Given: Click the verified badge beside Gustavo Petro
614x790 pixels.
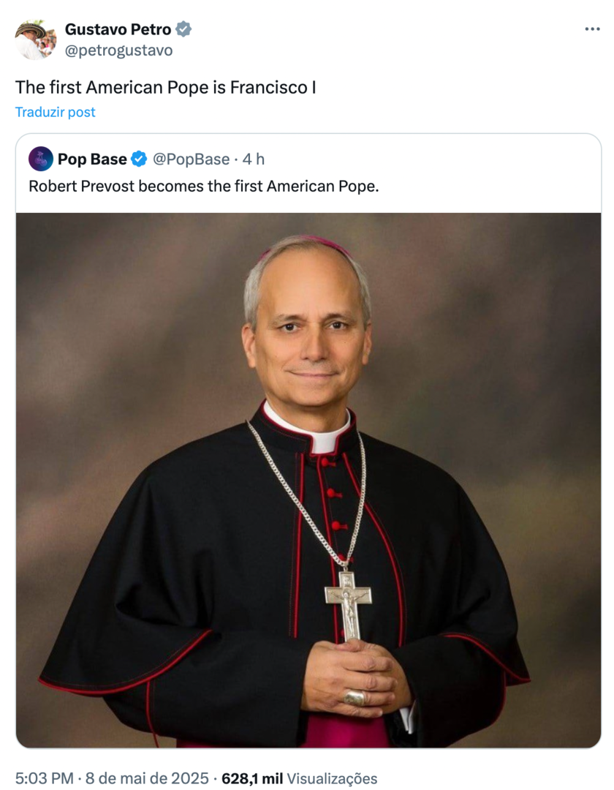Looking at the screenshot, I should 184,29.
